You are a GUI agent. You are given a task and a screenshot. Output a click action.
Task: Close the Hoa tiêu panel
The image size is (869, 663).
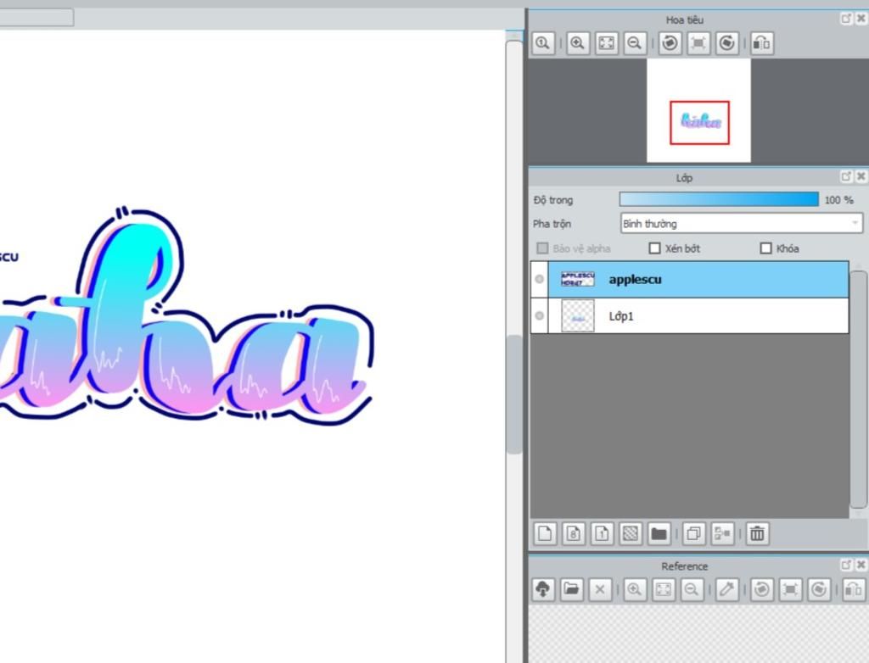(861, 19)
